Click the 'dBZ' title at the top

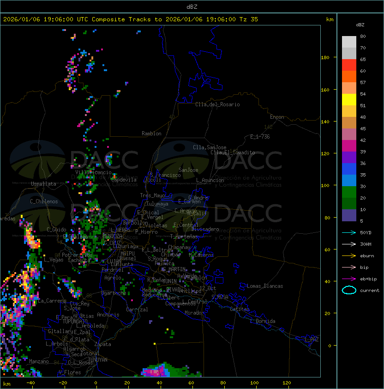pos(192,6)
